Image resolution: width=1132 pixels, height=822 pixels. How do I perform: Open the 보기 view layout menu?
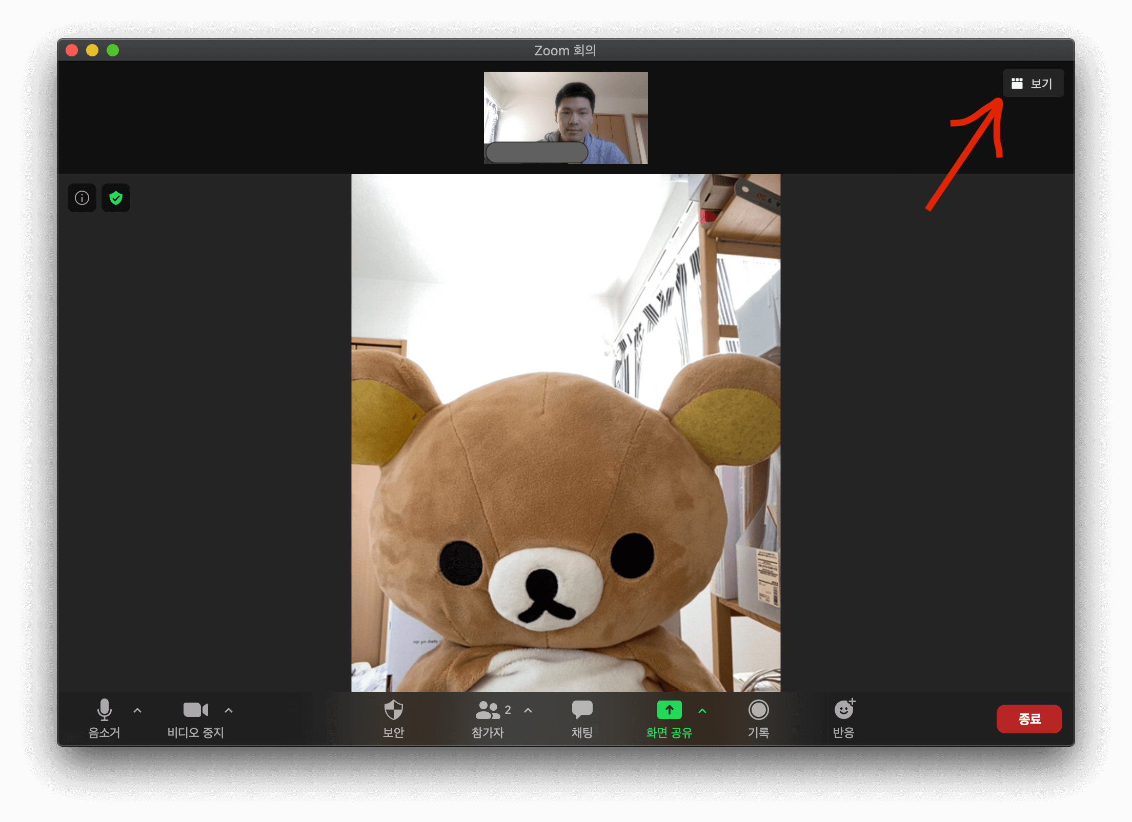tap(1033, 84)
